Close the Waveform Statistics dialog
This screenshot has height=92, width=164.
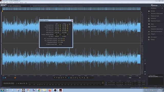[x=72, y=20]
